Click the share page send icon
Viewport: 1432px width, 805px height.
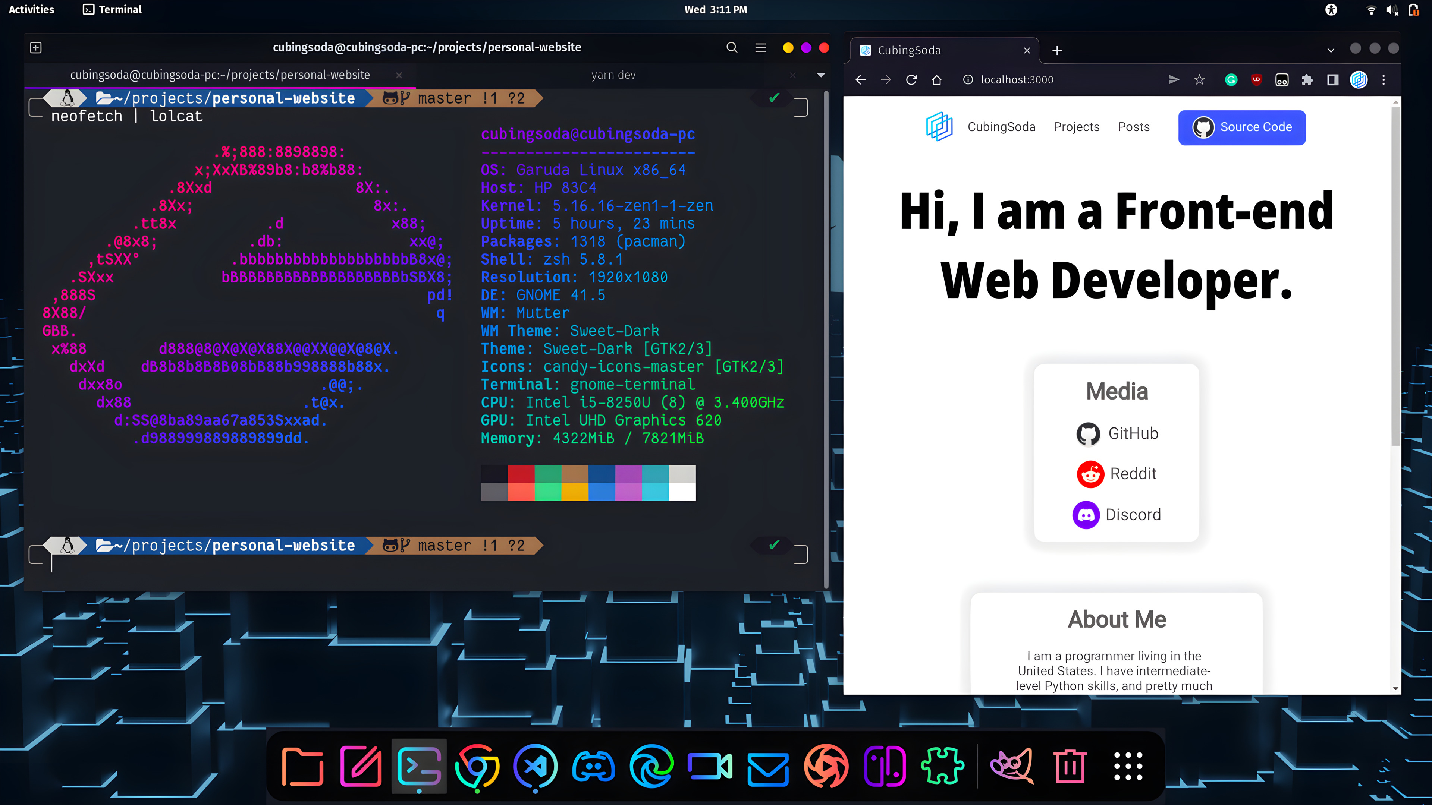(1174, 80)
